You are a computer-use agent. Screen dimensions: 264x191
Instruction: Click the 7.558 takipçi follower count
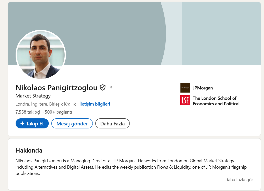tap(28, 112)
